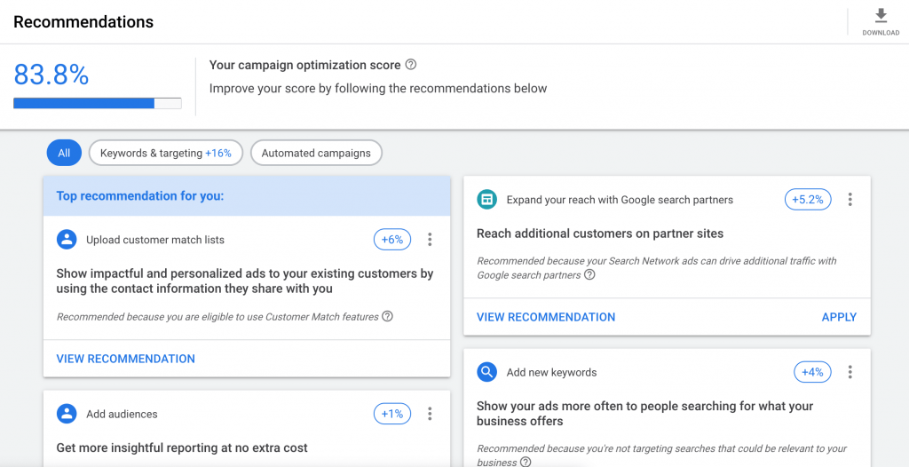909x467 pixels.
Task: Open help for campaign optimization score
Action: click(410, 65)
